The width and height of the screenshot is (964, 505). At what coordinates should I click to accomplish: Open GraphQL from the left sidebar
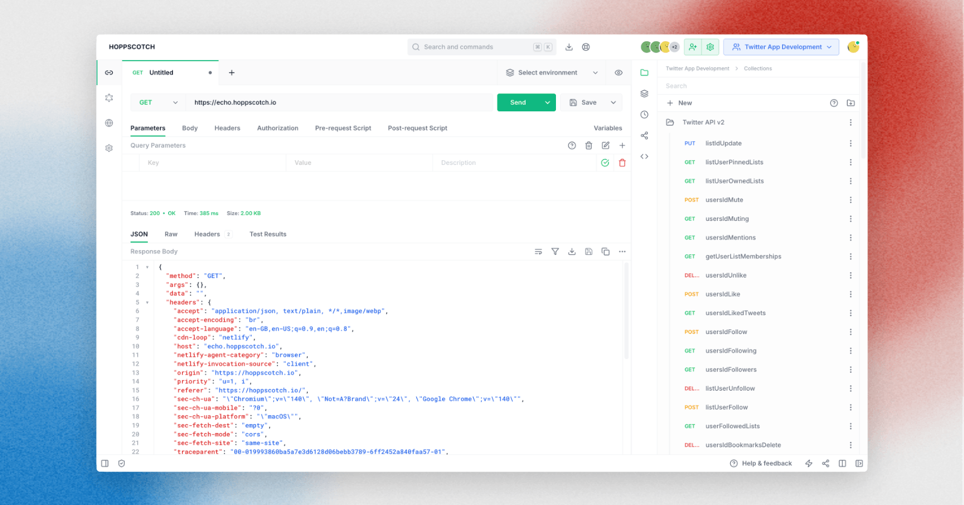coord(109,98)
